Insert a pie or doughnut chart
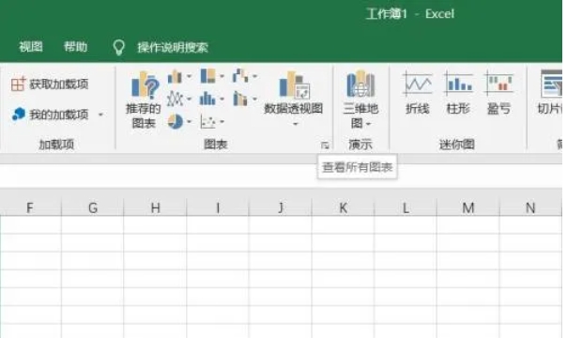This screenshot has height=338, width=567. [175, 121]
